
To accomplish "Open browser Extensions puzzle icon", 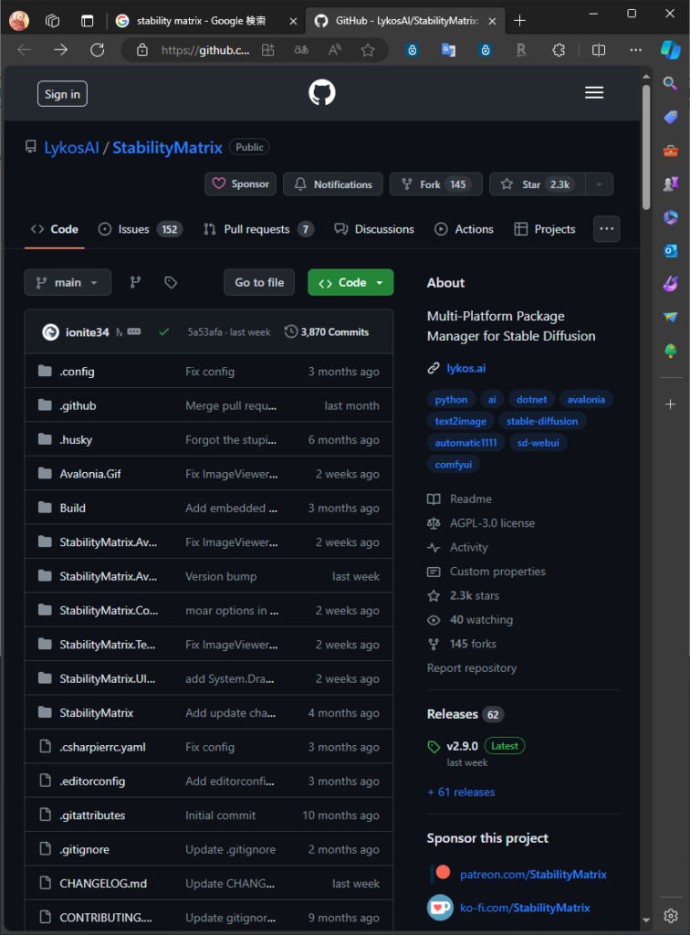I will (559, 50).
